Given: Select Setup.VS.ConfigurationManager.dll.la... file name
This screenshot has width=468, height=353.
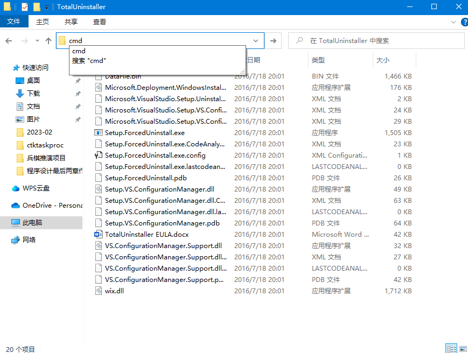Looking at the screenshot, I should pos(166,211).
